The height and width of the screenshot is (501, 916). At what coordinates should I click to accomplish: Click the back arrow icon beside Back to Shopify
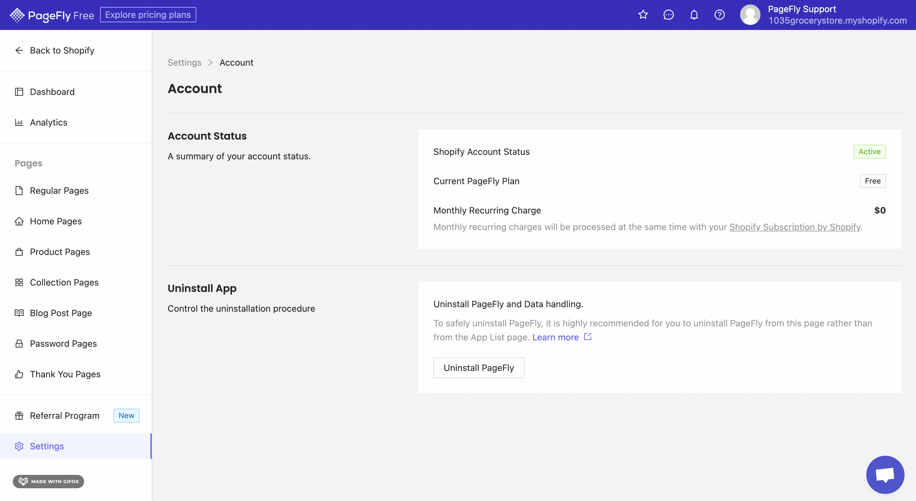point(19,50)
